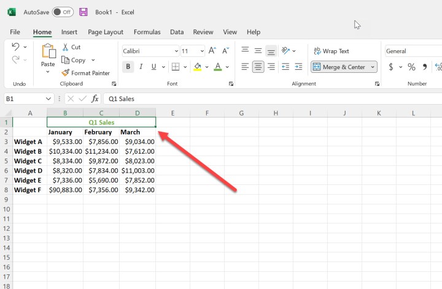Toggle Italic formatting
Screen dimensions: 442x289
point(141,67)
